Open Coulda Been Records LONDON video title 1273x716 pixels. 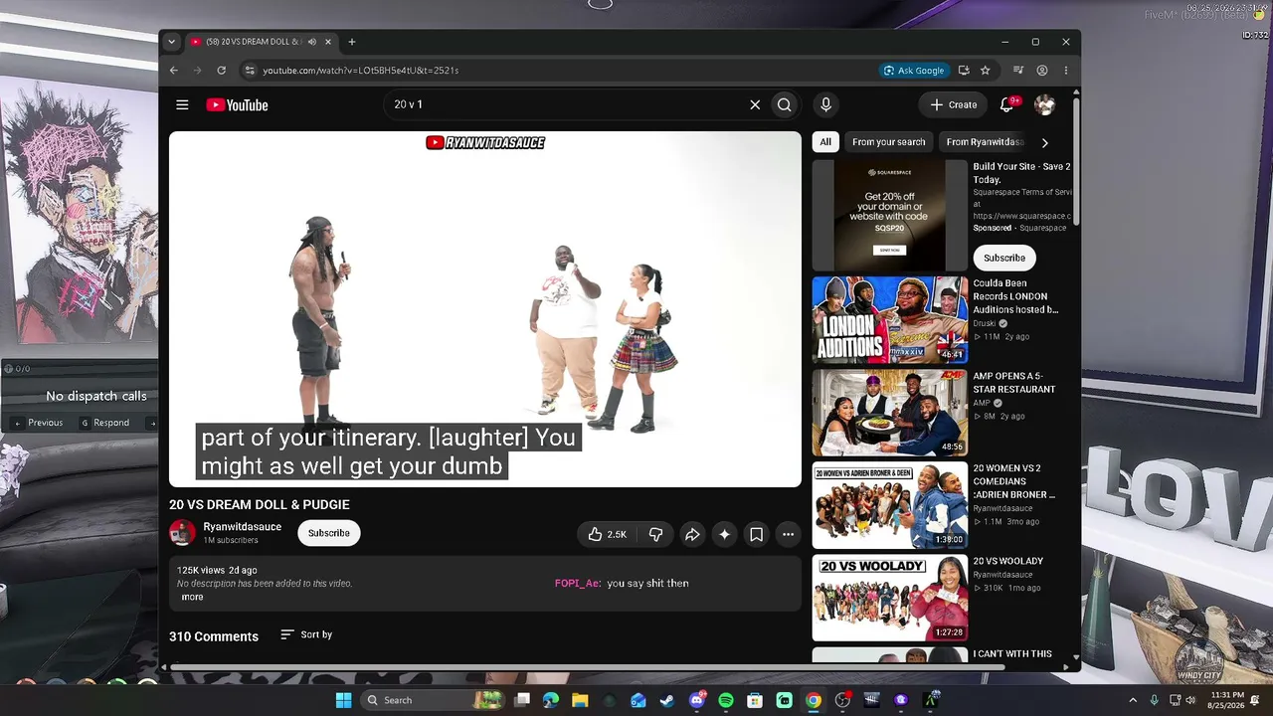click(1015, 296)
